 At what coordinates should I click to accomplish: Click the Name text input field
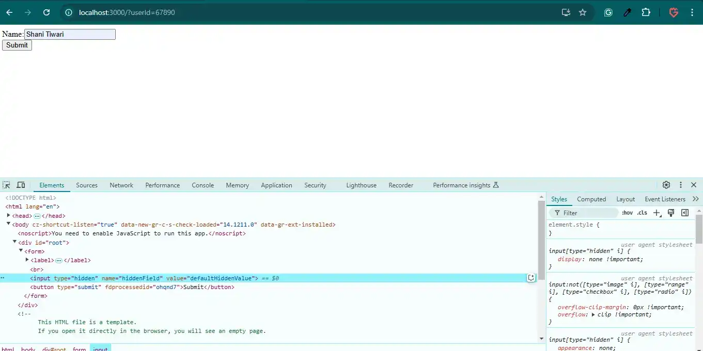coord(70,35)
